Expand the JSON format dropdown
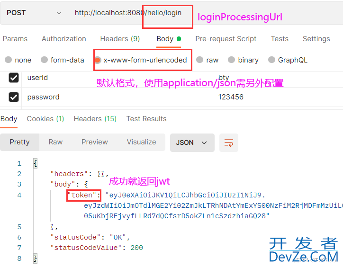Image resolution: width=343 pixels, height=267 pixels. point(192,142)
